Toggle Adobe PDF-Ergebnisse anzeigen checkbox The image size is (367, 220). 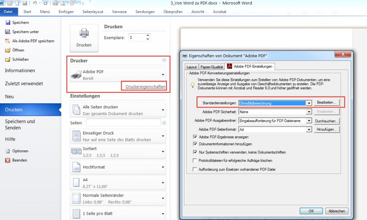click(195, 137)
